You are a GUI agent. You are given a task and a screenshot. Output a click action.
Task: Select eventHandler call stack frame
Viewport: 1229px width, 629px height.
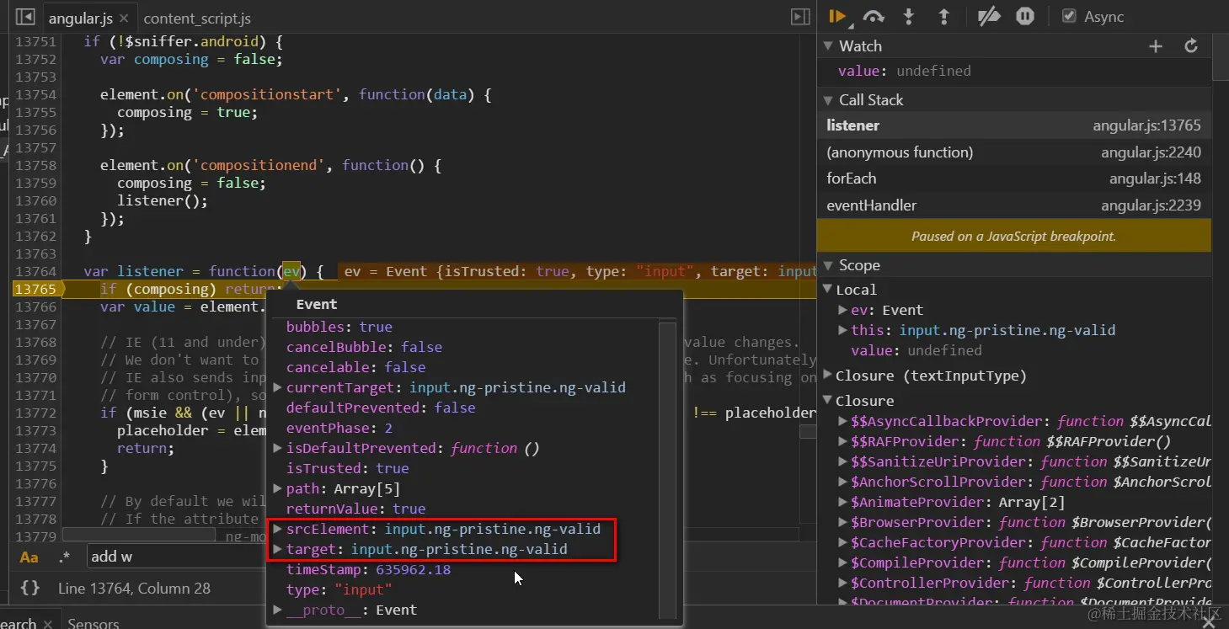[1014, 205]
